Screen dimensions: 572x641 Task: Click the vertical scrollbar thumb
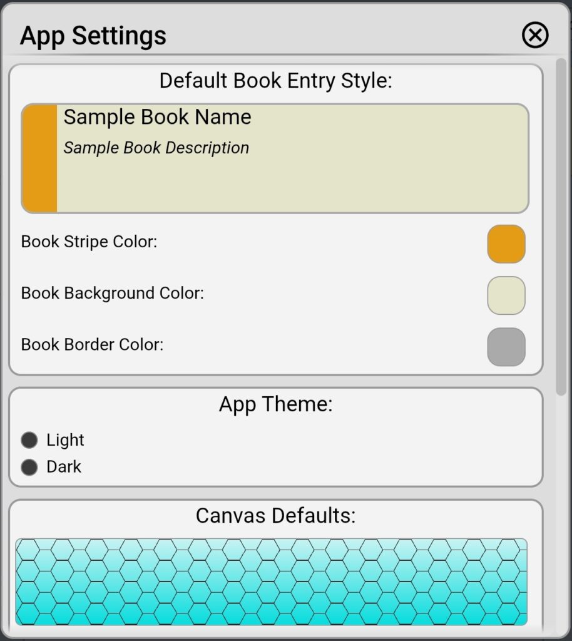pos(561,225)
